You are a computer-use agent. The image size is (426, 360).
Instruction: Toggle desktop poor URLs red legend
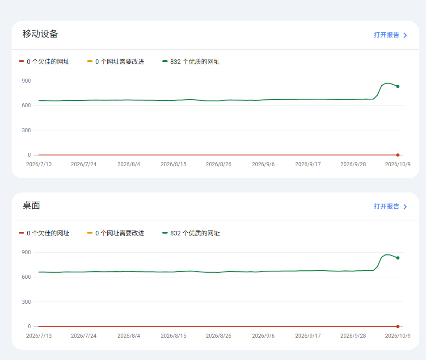coord(44,233)
